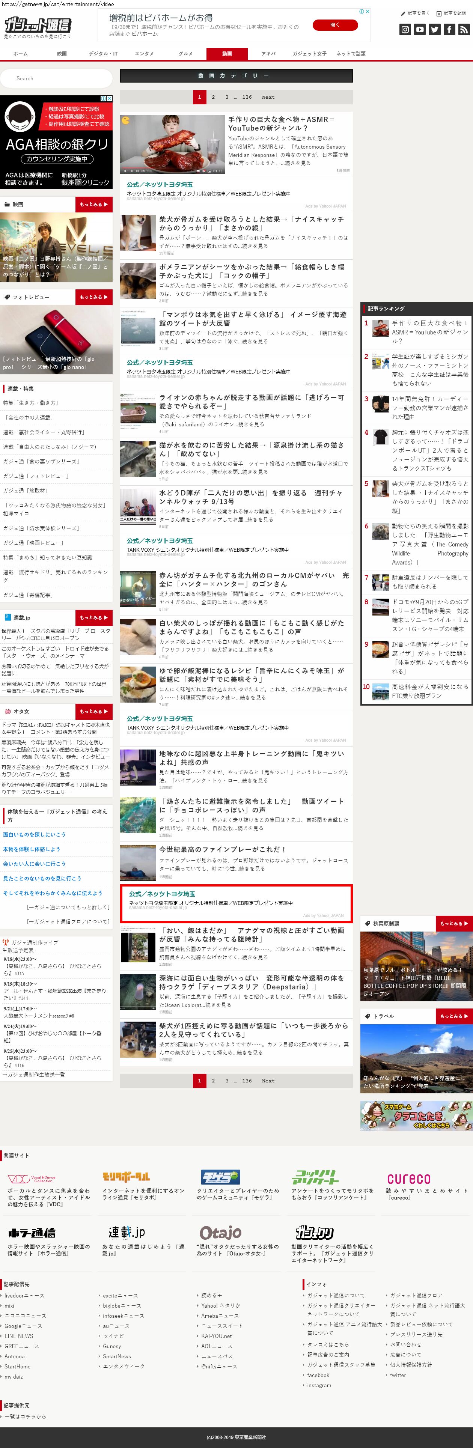Open the Shiba catching bone gum article title
Image resolution: width=473 pixels, height=1448 pixels.
[x=252, y=224]
